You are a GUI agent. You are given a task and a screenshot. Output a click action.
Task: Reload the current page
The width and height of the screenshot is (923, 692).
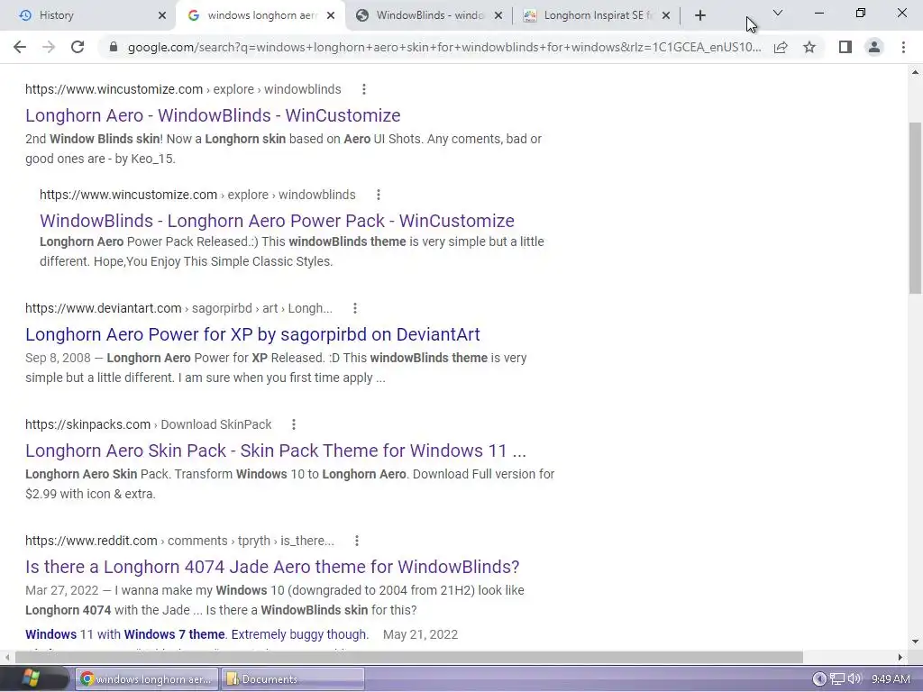[x=78, y=47]
